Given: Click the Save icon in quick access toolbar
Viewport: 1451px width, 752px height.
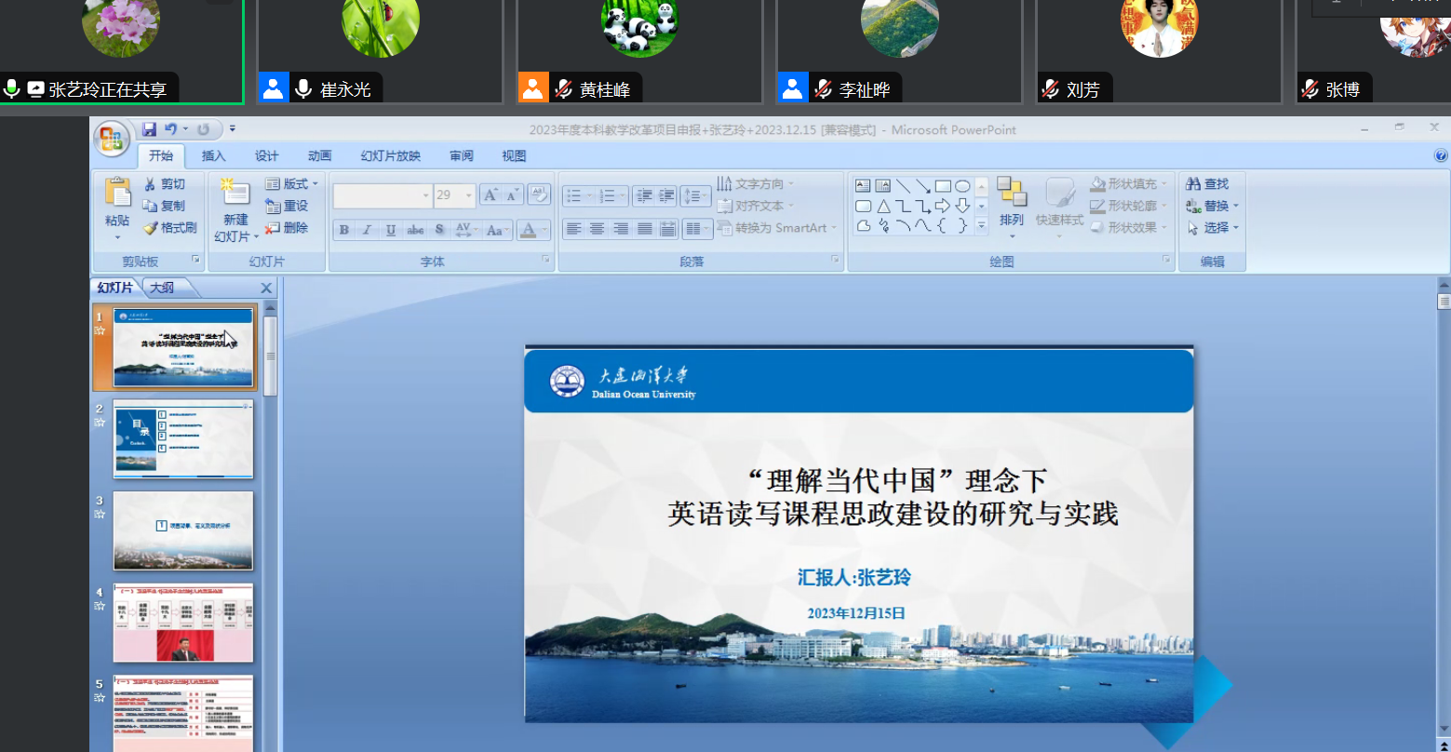Looking at the screenshot, I should tap(150, 129).
